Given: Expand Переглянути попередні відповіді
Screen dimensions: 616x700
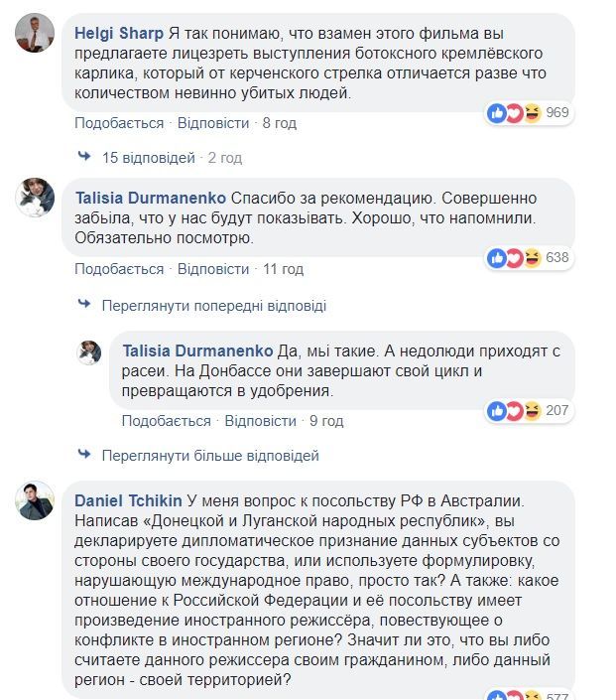Looking at the screenshot, I should (213, 306).
